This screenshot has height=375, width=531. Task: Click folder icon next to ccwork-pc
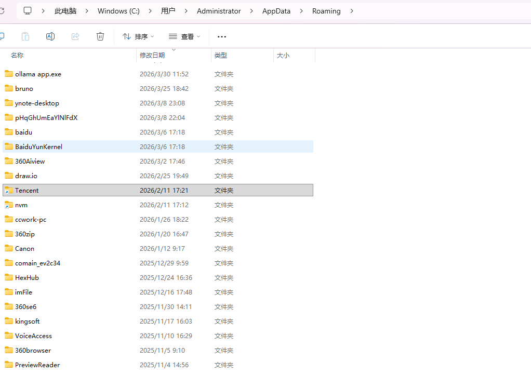pyautogui.click(x=9, y=219)
